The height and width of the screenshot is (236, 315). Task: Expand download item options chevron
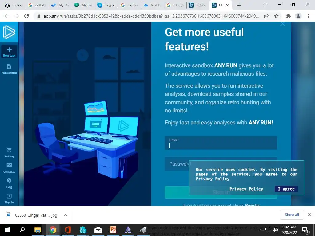point(66,215)
